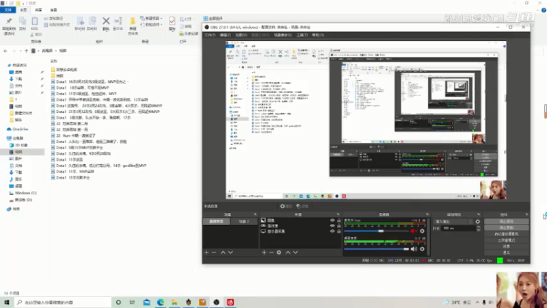The height and width of the screenshot is (308, 547).
Task: Open the 工具(T) menu in OBS
Action: [x=302, y=35]
